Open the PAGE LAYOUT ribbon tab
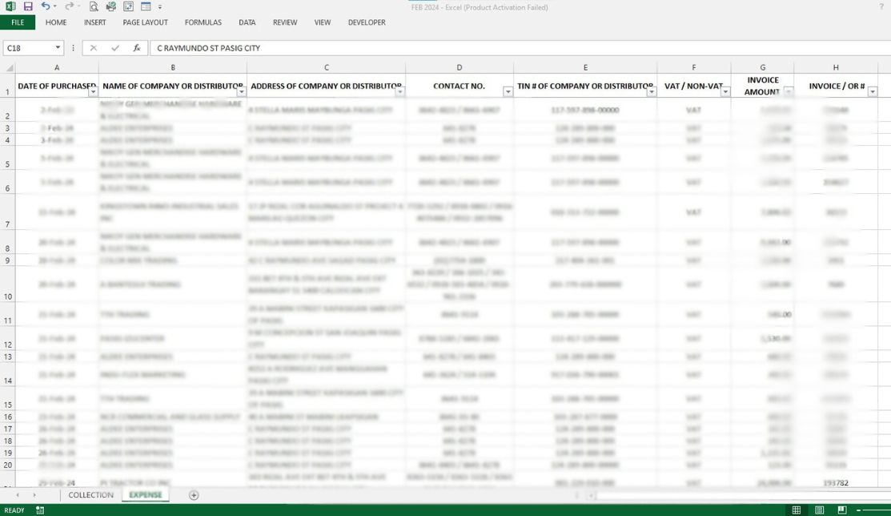 (146, 22)
